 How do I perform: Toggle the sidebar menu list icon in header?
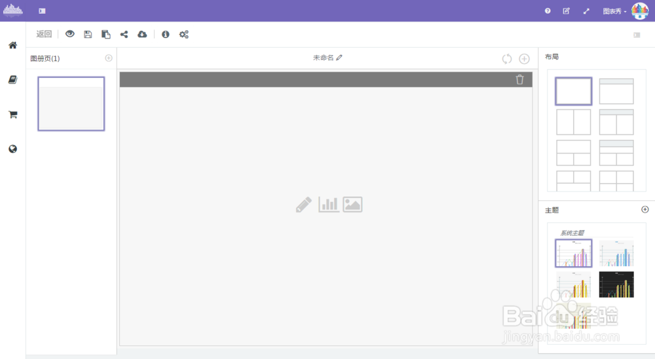(x=42, y=11)
